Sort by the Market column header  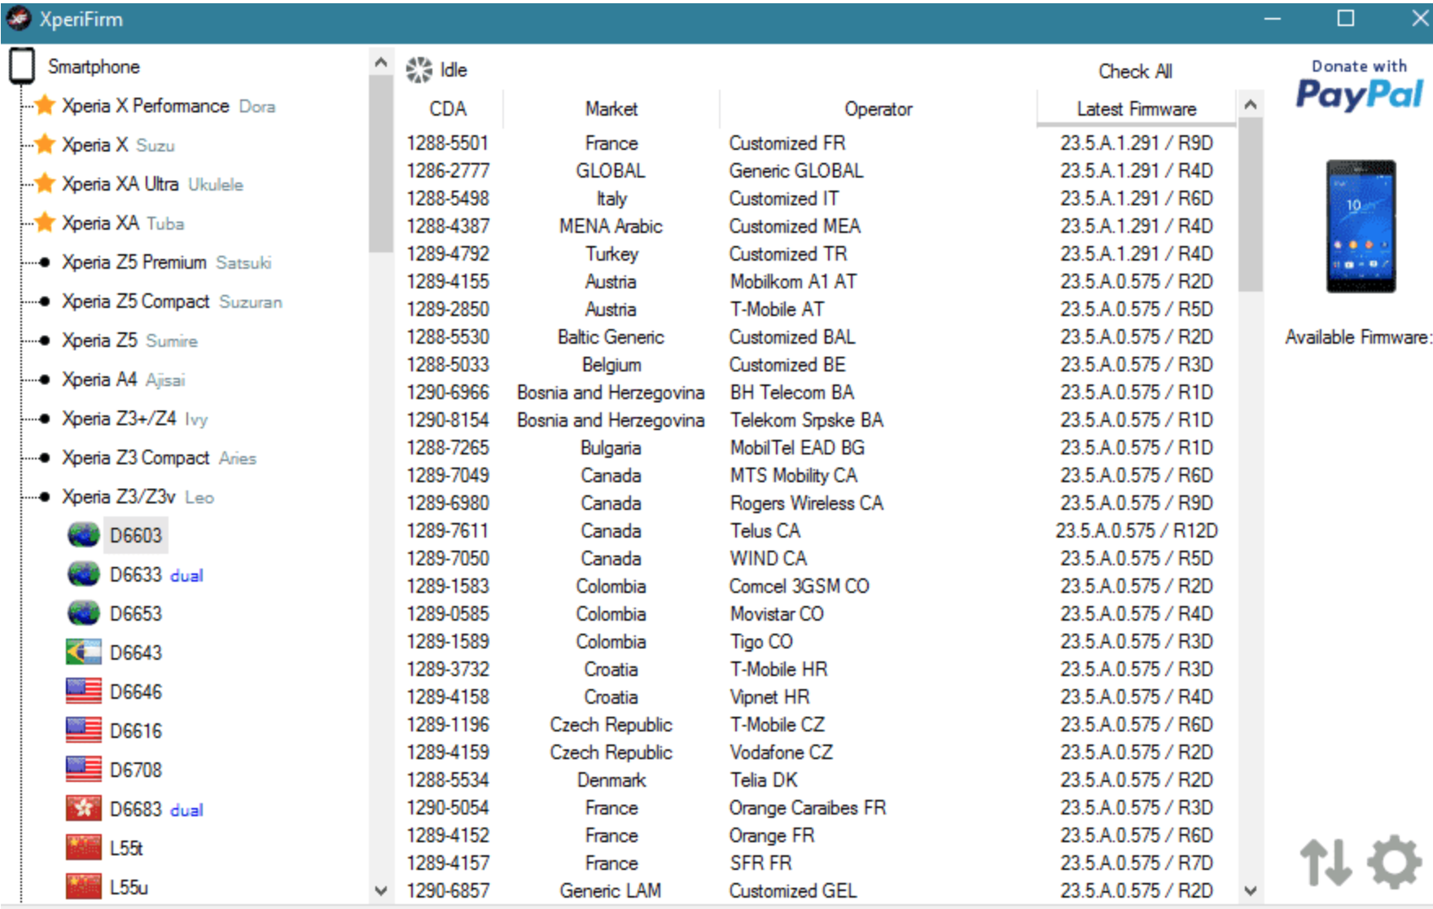click(611, 109)
